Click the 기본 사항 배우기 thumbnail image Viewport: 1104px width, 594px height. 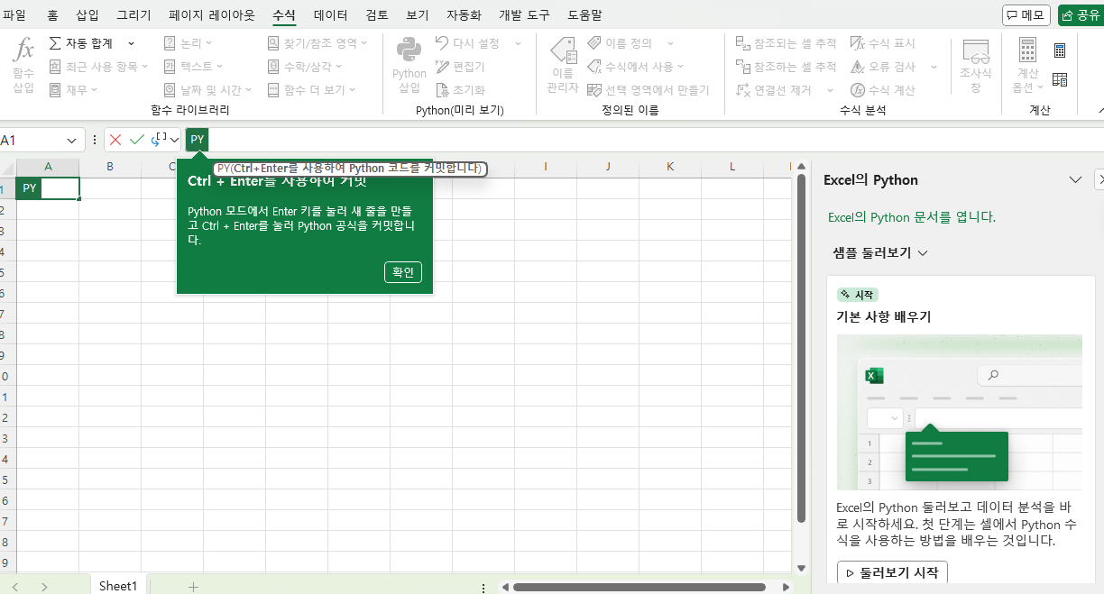pos(960,412)
